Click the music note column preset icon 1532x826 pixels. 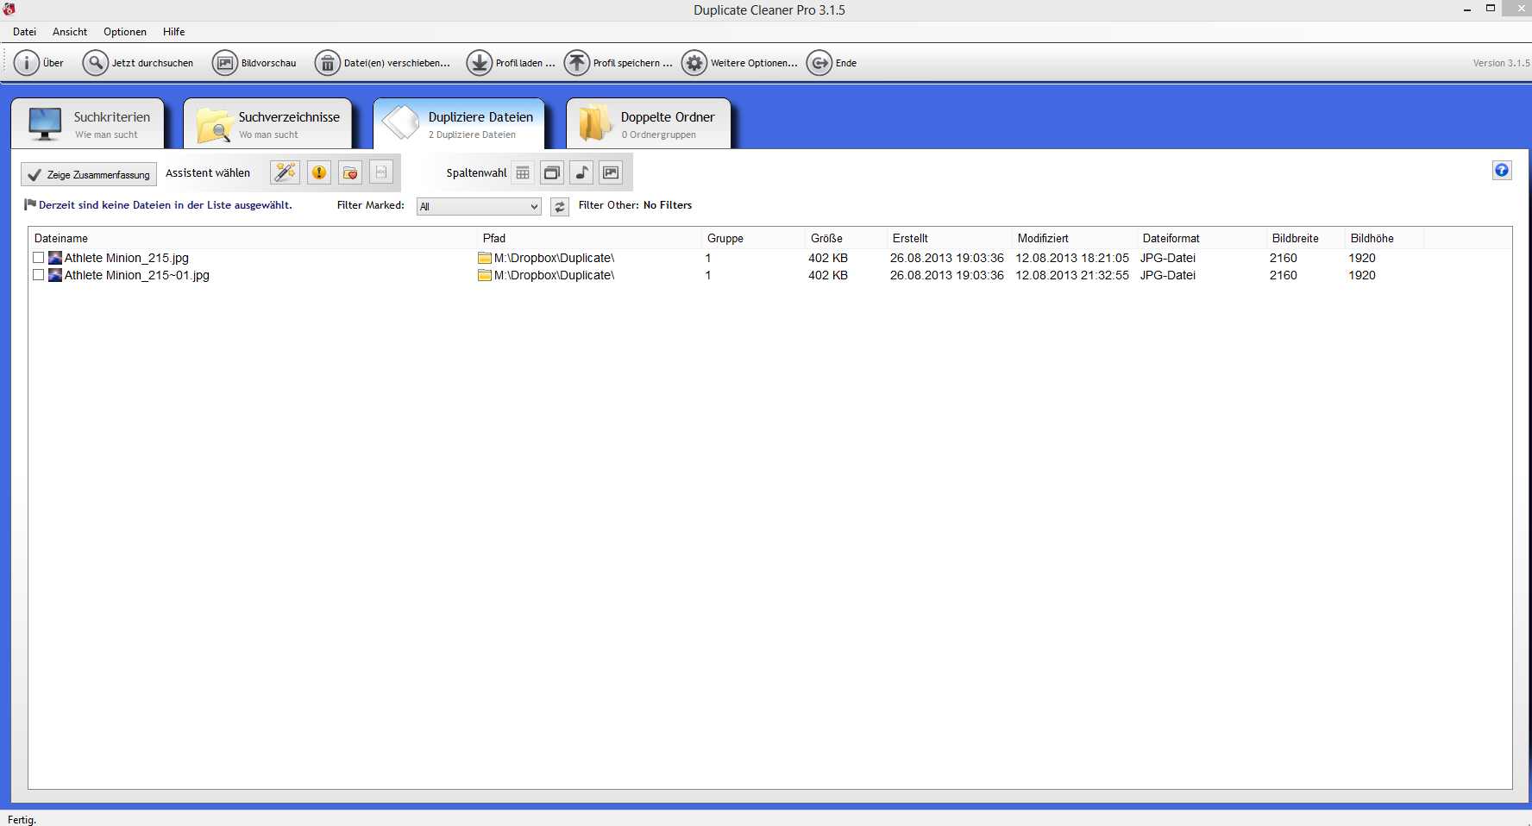(581, 172)
